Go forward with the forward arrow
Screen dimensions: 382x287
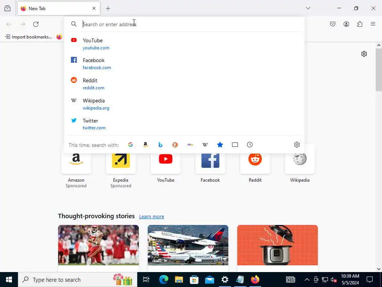click(x=22, y=24)
